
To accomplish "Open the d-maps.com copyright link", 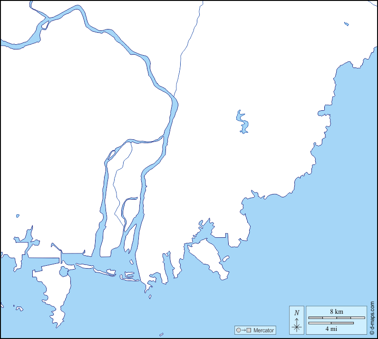I will (x=372, y=320).
